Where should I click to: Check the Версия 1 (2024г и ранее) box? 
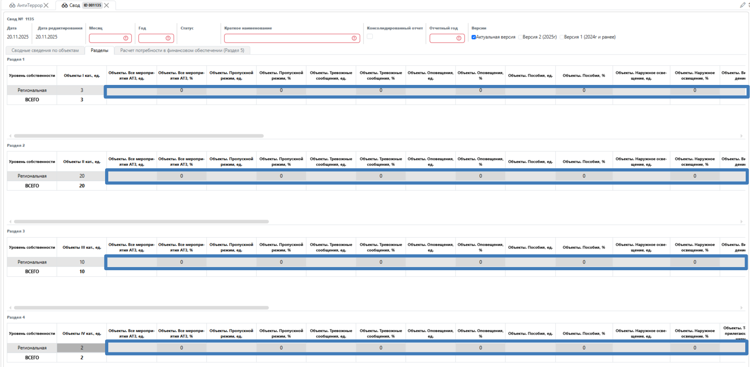[x=562, y=37]
